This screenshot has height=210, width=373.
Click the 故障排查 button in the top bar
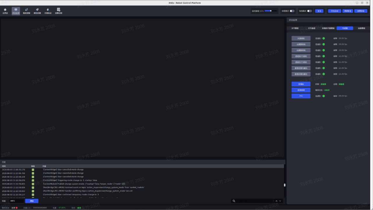(361, 11)
